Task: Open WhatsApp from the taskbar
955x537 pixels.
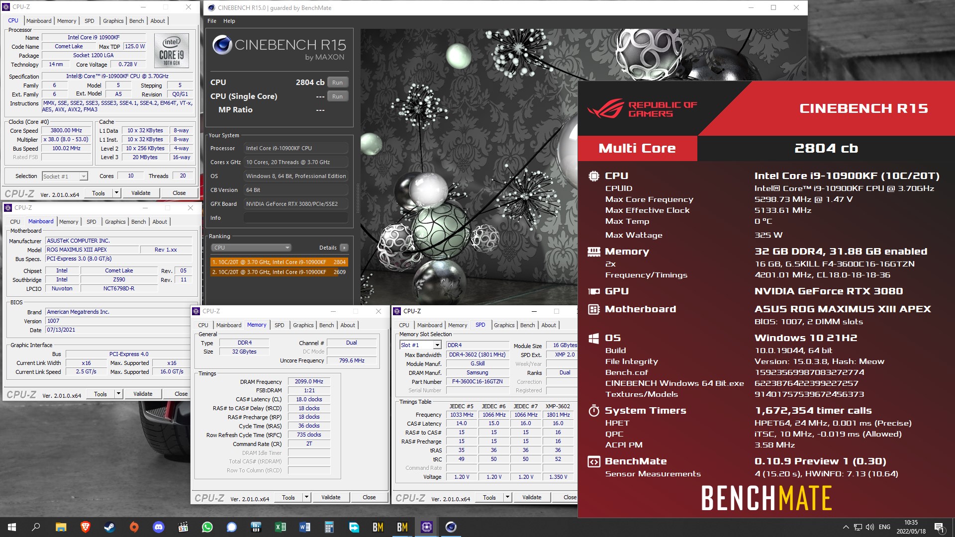Action: click(207, 527)
